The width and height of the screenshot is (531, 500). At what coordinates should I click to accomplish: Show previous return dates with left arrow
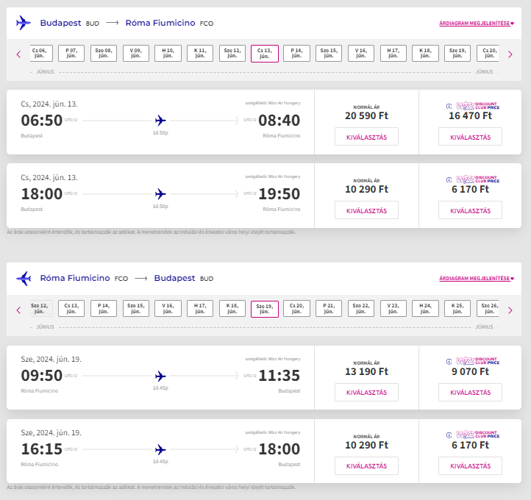click(18, 310)
